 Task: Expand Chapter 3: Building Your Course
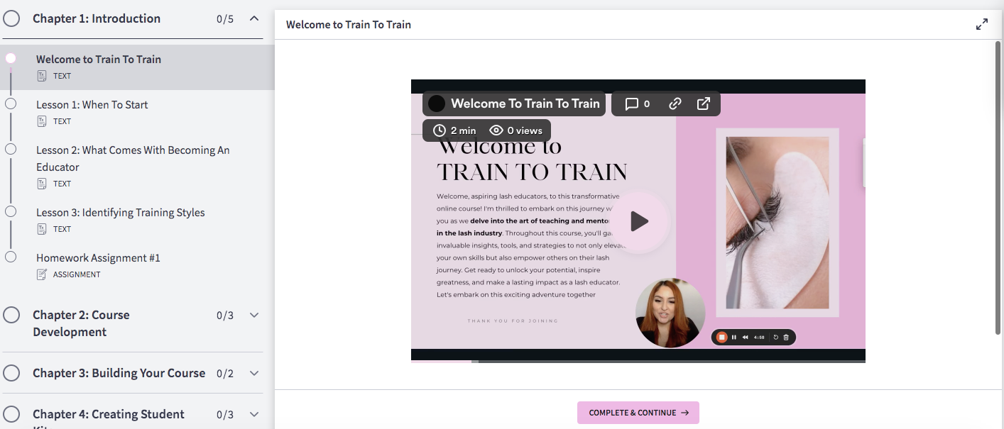[254, 373]
